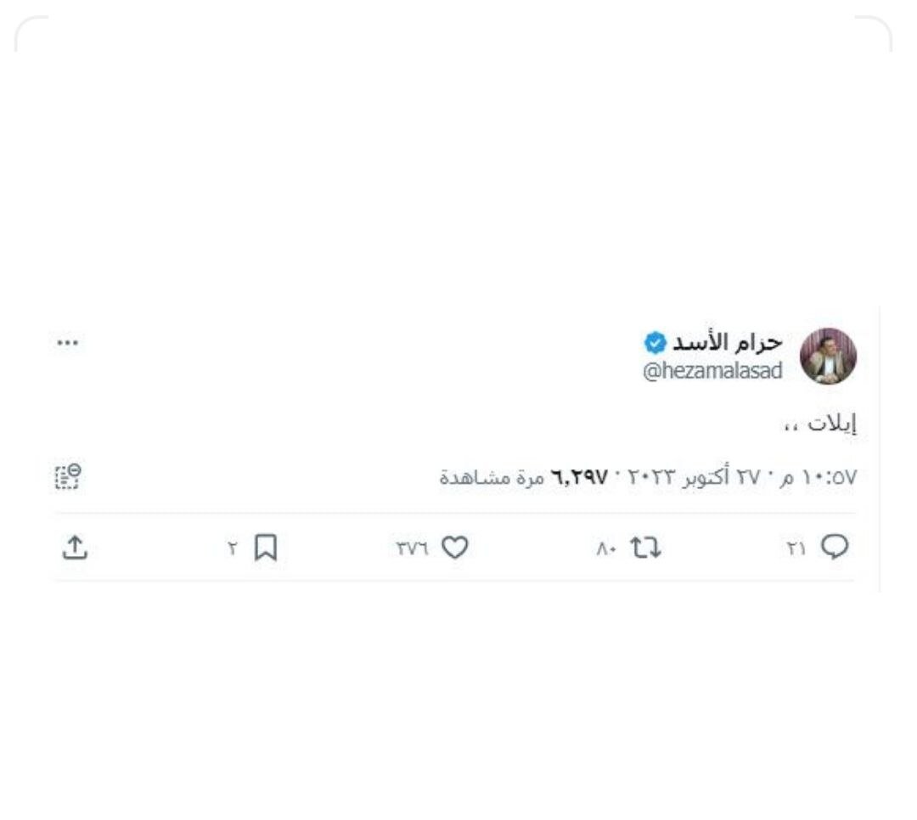
Task: Open the profile picture of حزام الأسد
Action: tap(828, 356)
